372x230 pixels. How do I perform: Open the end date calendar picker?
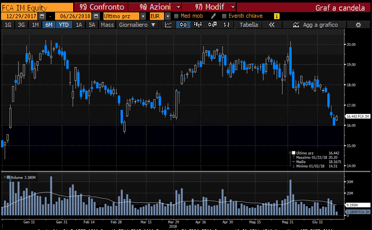pyautogui.click(x=96, y=16)
